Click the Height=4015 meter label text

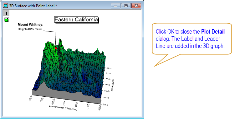tap(30, 29)
